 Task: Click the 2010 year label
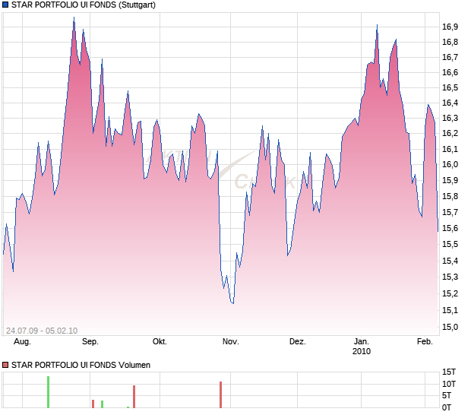(x=362, y=351)
